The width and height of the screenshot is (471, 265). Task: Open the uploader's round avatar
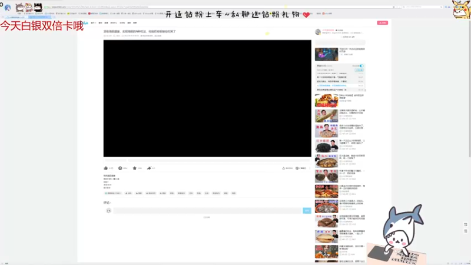pos(318,32)
